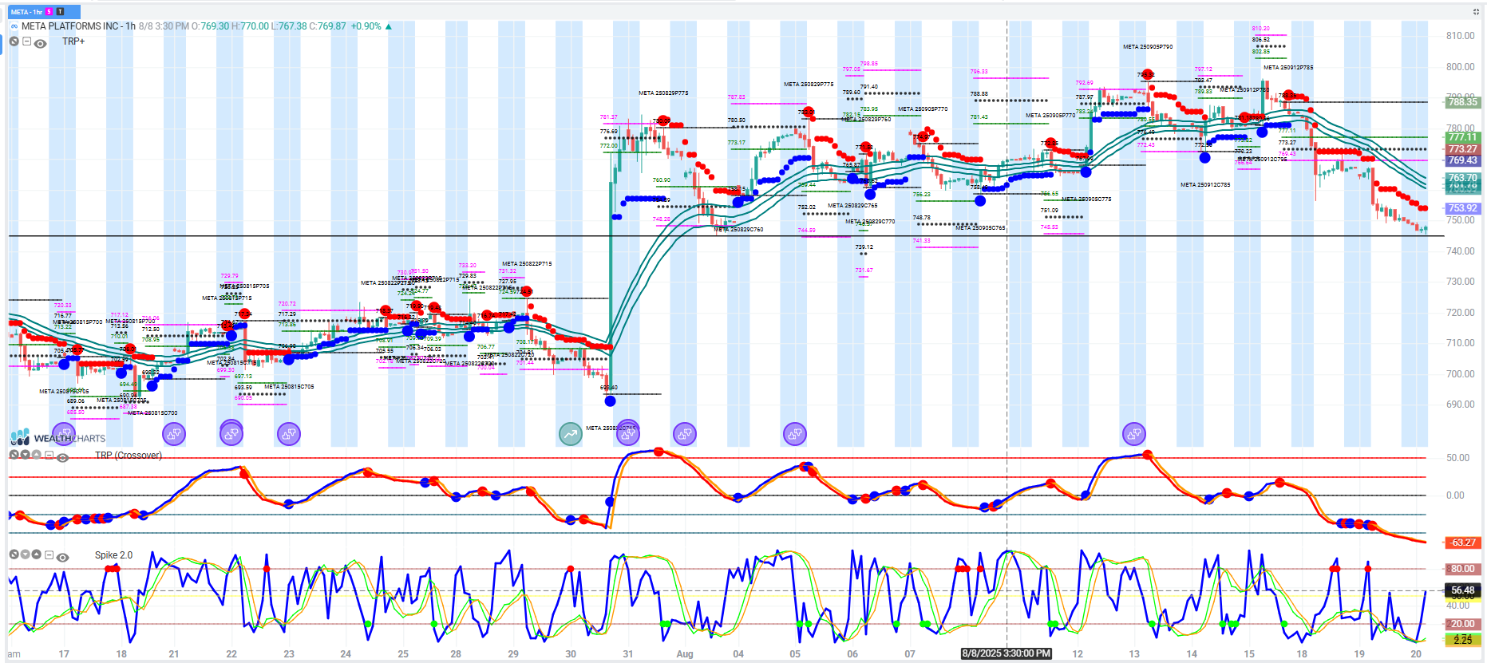Move the Spike 2.0 panel down

pyautogui.click(x=25, y=554)
